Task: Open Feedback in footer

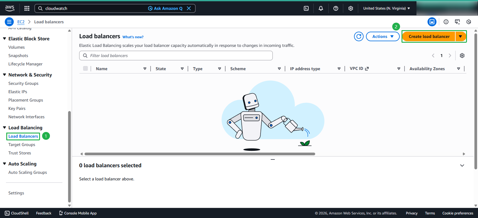Action: 44,213
